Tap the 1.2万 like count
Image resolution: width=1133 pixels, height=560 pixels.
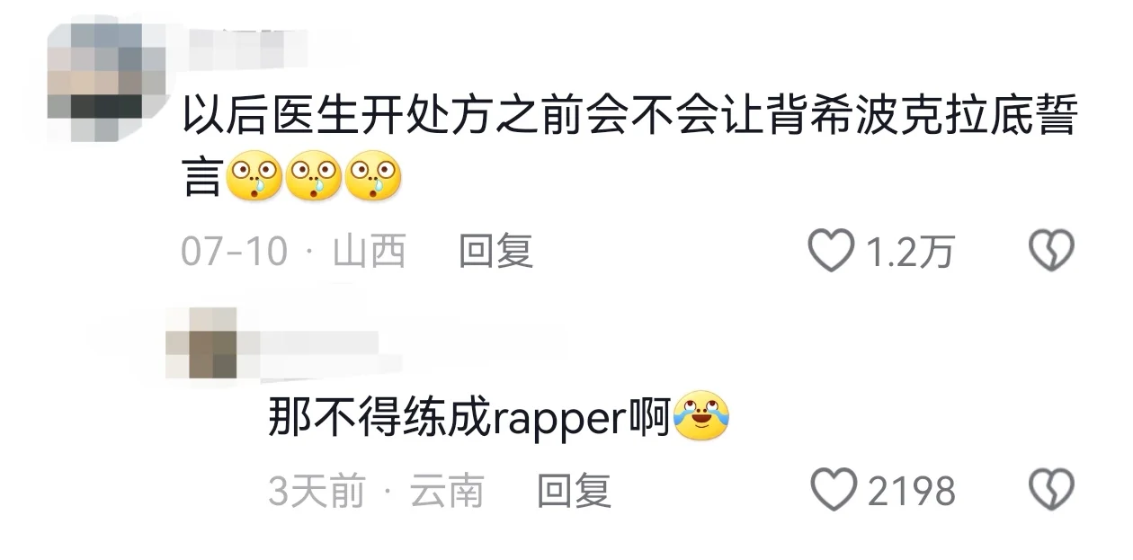910,253
